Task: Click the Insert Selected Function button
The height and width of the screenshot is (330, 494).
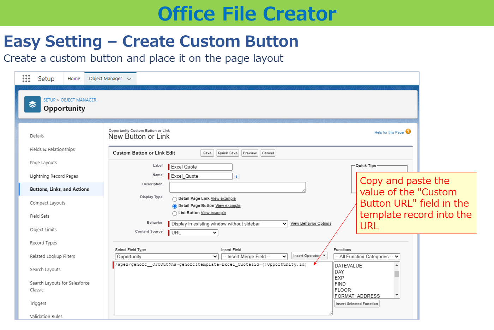Action: coord(356,304)
